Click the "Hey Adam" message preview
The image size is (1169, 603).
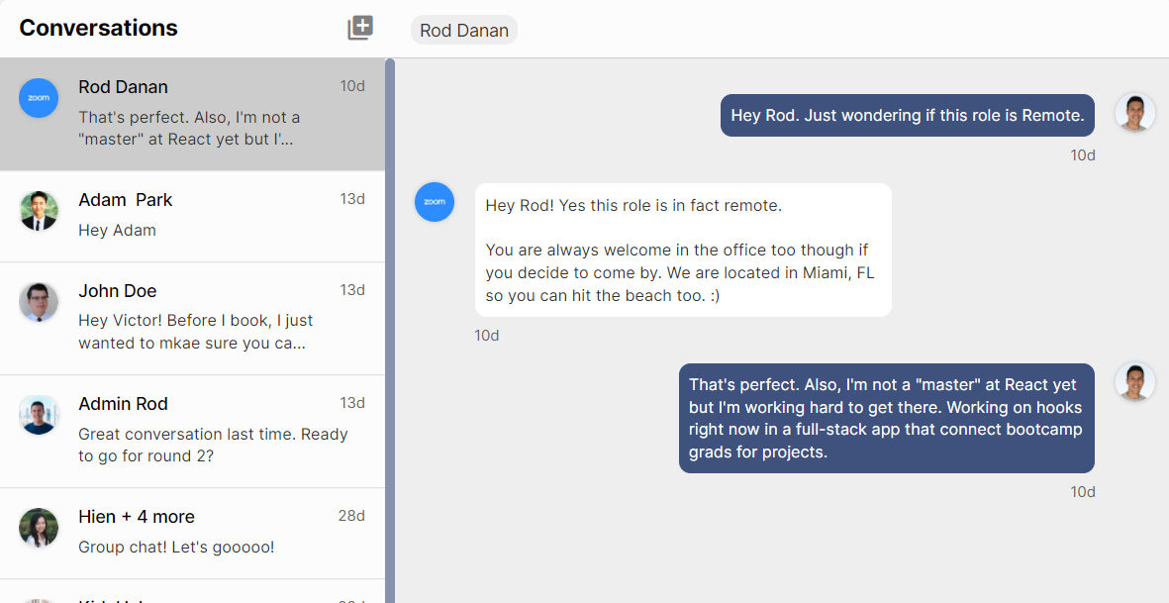[x=117, y=231]
